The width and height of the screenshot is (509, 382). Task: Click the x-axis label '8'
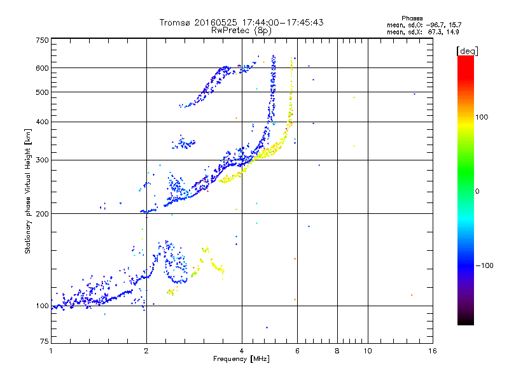337,351
